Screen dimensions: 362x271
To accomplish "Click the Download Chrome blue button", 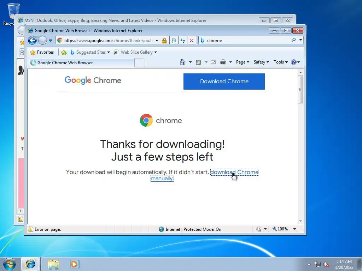I will click(224, 82).
